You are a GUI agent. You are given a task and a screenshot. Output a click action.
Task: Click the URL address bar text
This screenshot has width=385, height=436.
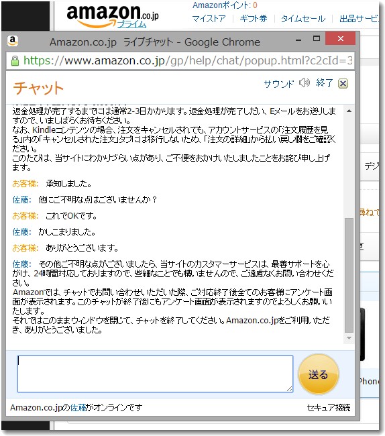188,60
